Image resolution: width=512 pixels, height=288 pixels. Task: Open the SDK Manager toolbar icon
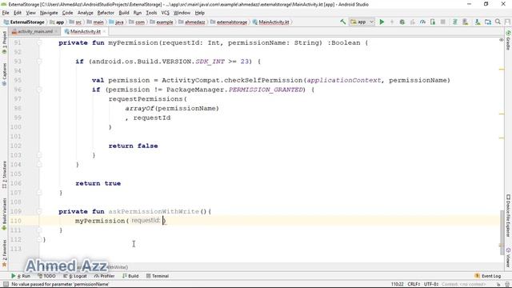coord(478,22)
